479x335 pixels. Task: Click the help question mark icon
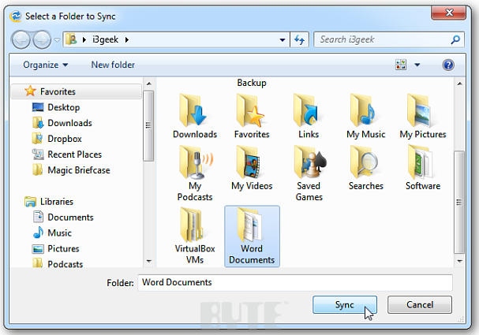[448, 65]
